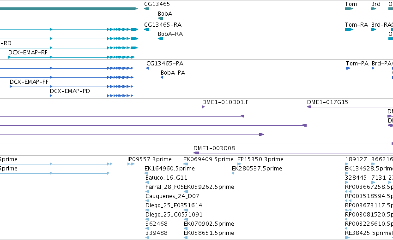Click the arrow glyph under the CG13465 gene label
This screenshot has width=393, height=240.
coord(146,9)
